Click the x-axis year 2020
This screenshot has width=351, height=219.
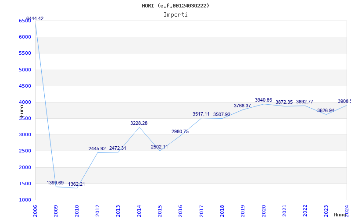click(x=264, y=211)
